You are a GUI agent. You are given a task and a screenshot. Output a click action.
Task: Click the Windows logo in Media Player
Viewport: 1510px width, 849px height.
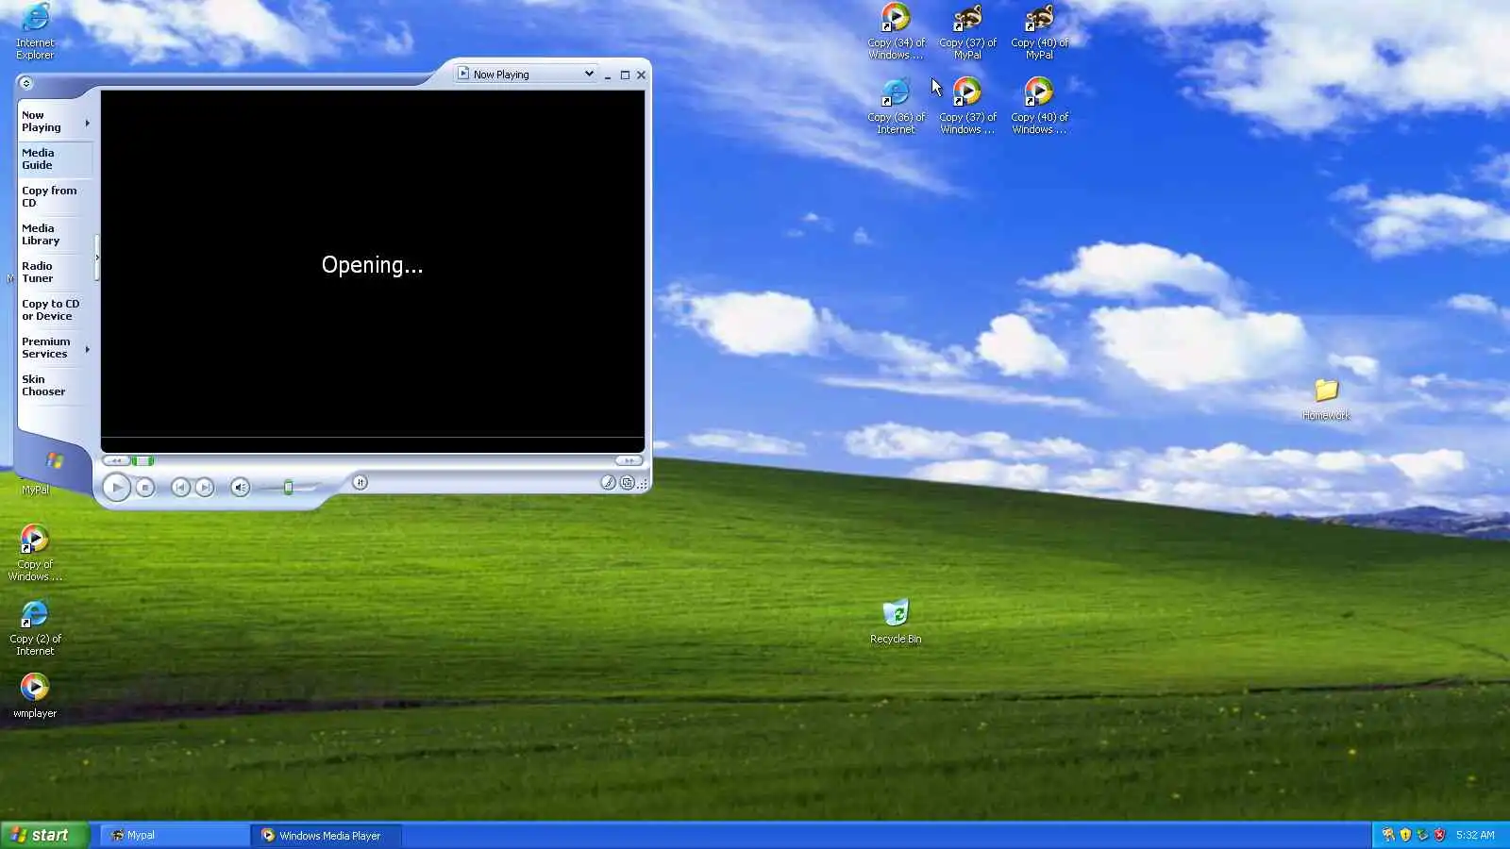pyautogui.click(x=55, y=460)
